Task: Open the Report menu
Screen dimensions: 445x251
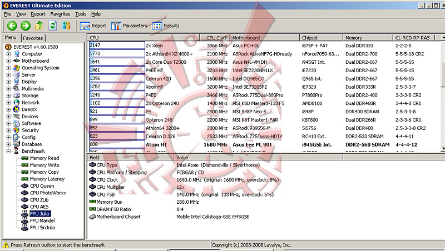Action: coord(38,14)
